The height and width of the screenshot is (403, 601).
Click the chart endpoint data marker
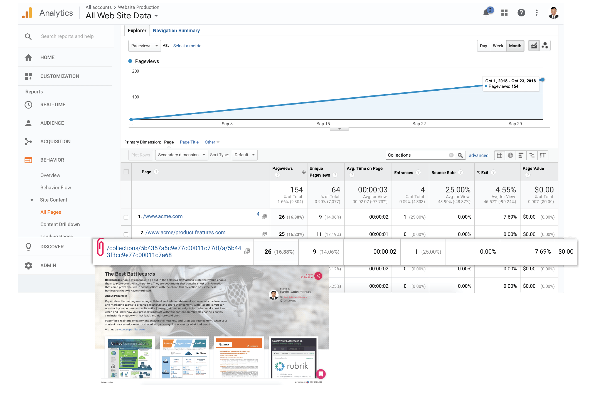point(542,80)
